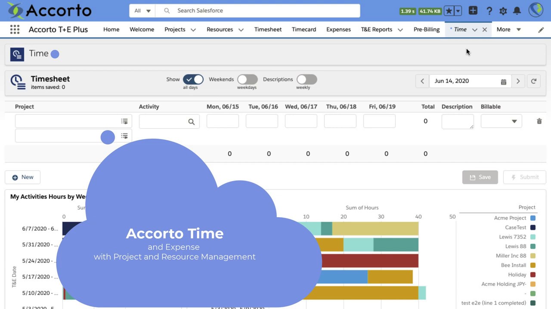Screen dimensions: 551x309
Task: Toggle the Show all days switch
Action: 193,79
